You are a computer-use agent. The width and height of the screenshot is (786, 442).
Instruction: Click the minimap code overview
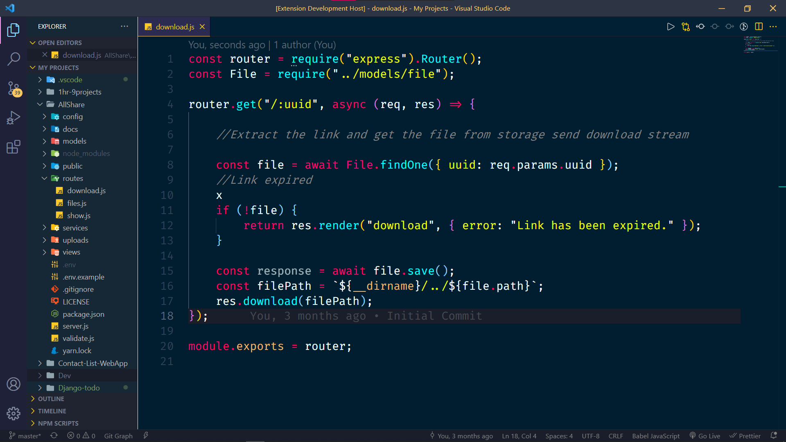761,44
